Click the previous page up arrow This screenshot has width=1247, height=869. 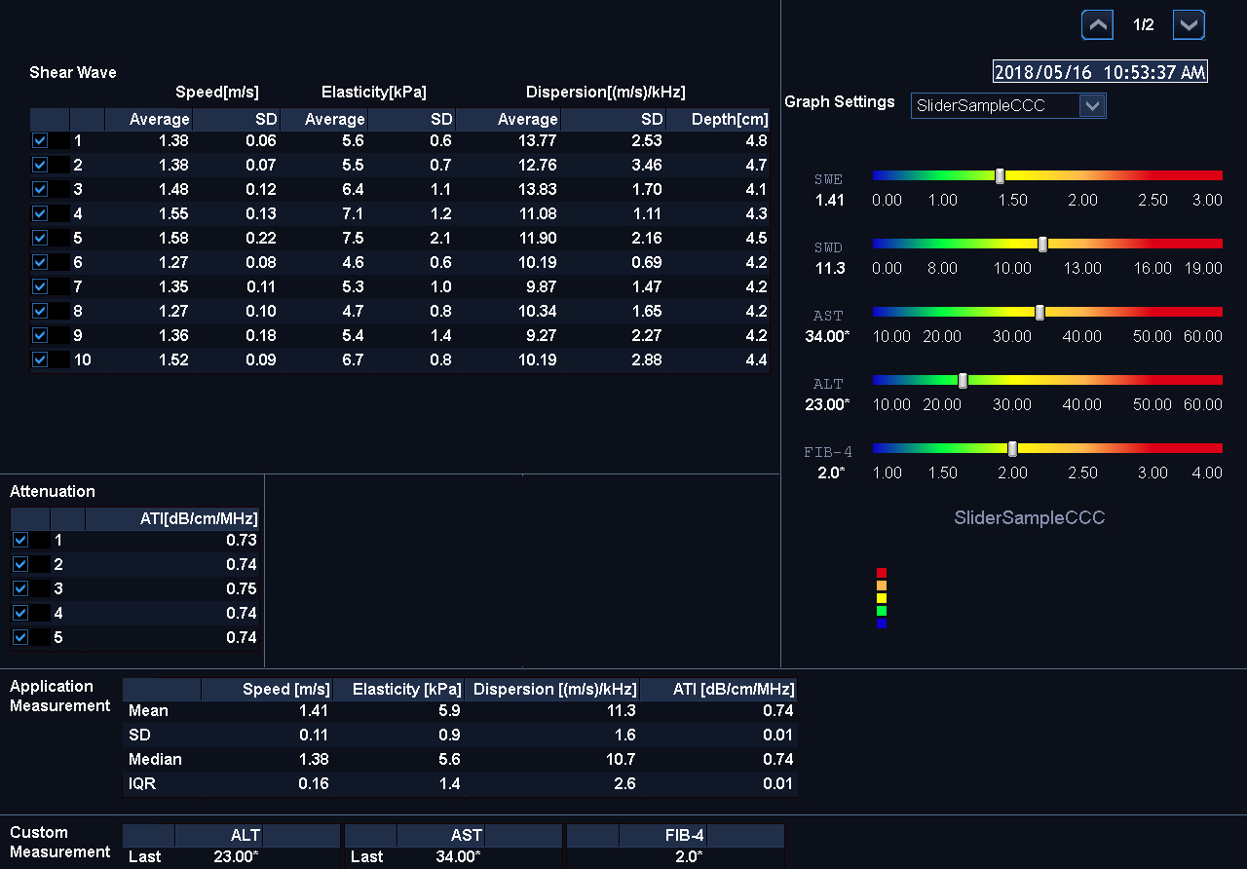1098,25
